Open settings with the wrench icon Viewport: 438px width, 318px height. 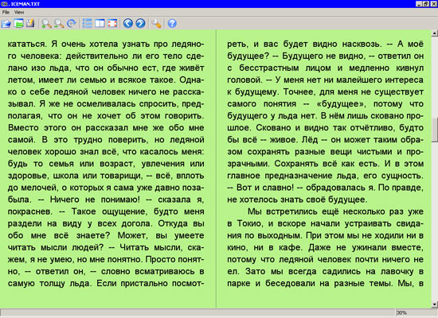click(x=156, y=23)
